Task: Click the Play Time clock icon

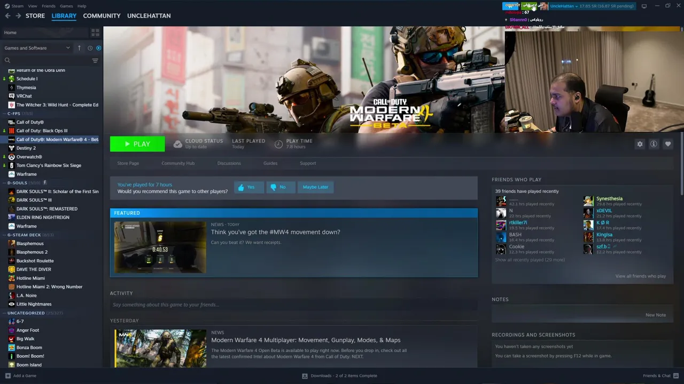Action: 278,144
